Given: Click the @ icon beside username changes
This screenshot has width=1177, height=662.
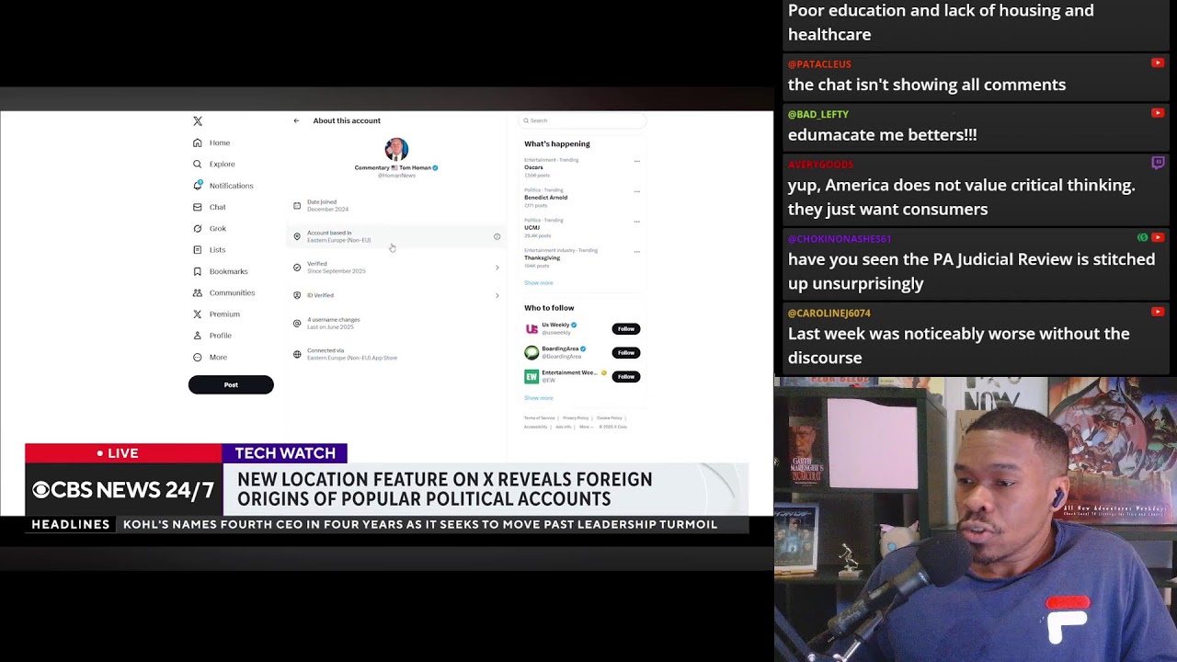Looking at the screenshot, I should (297, 324).
